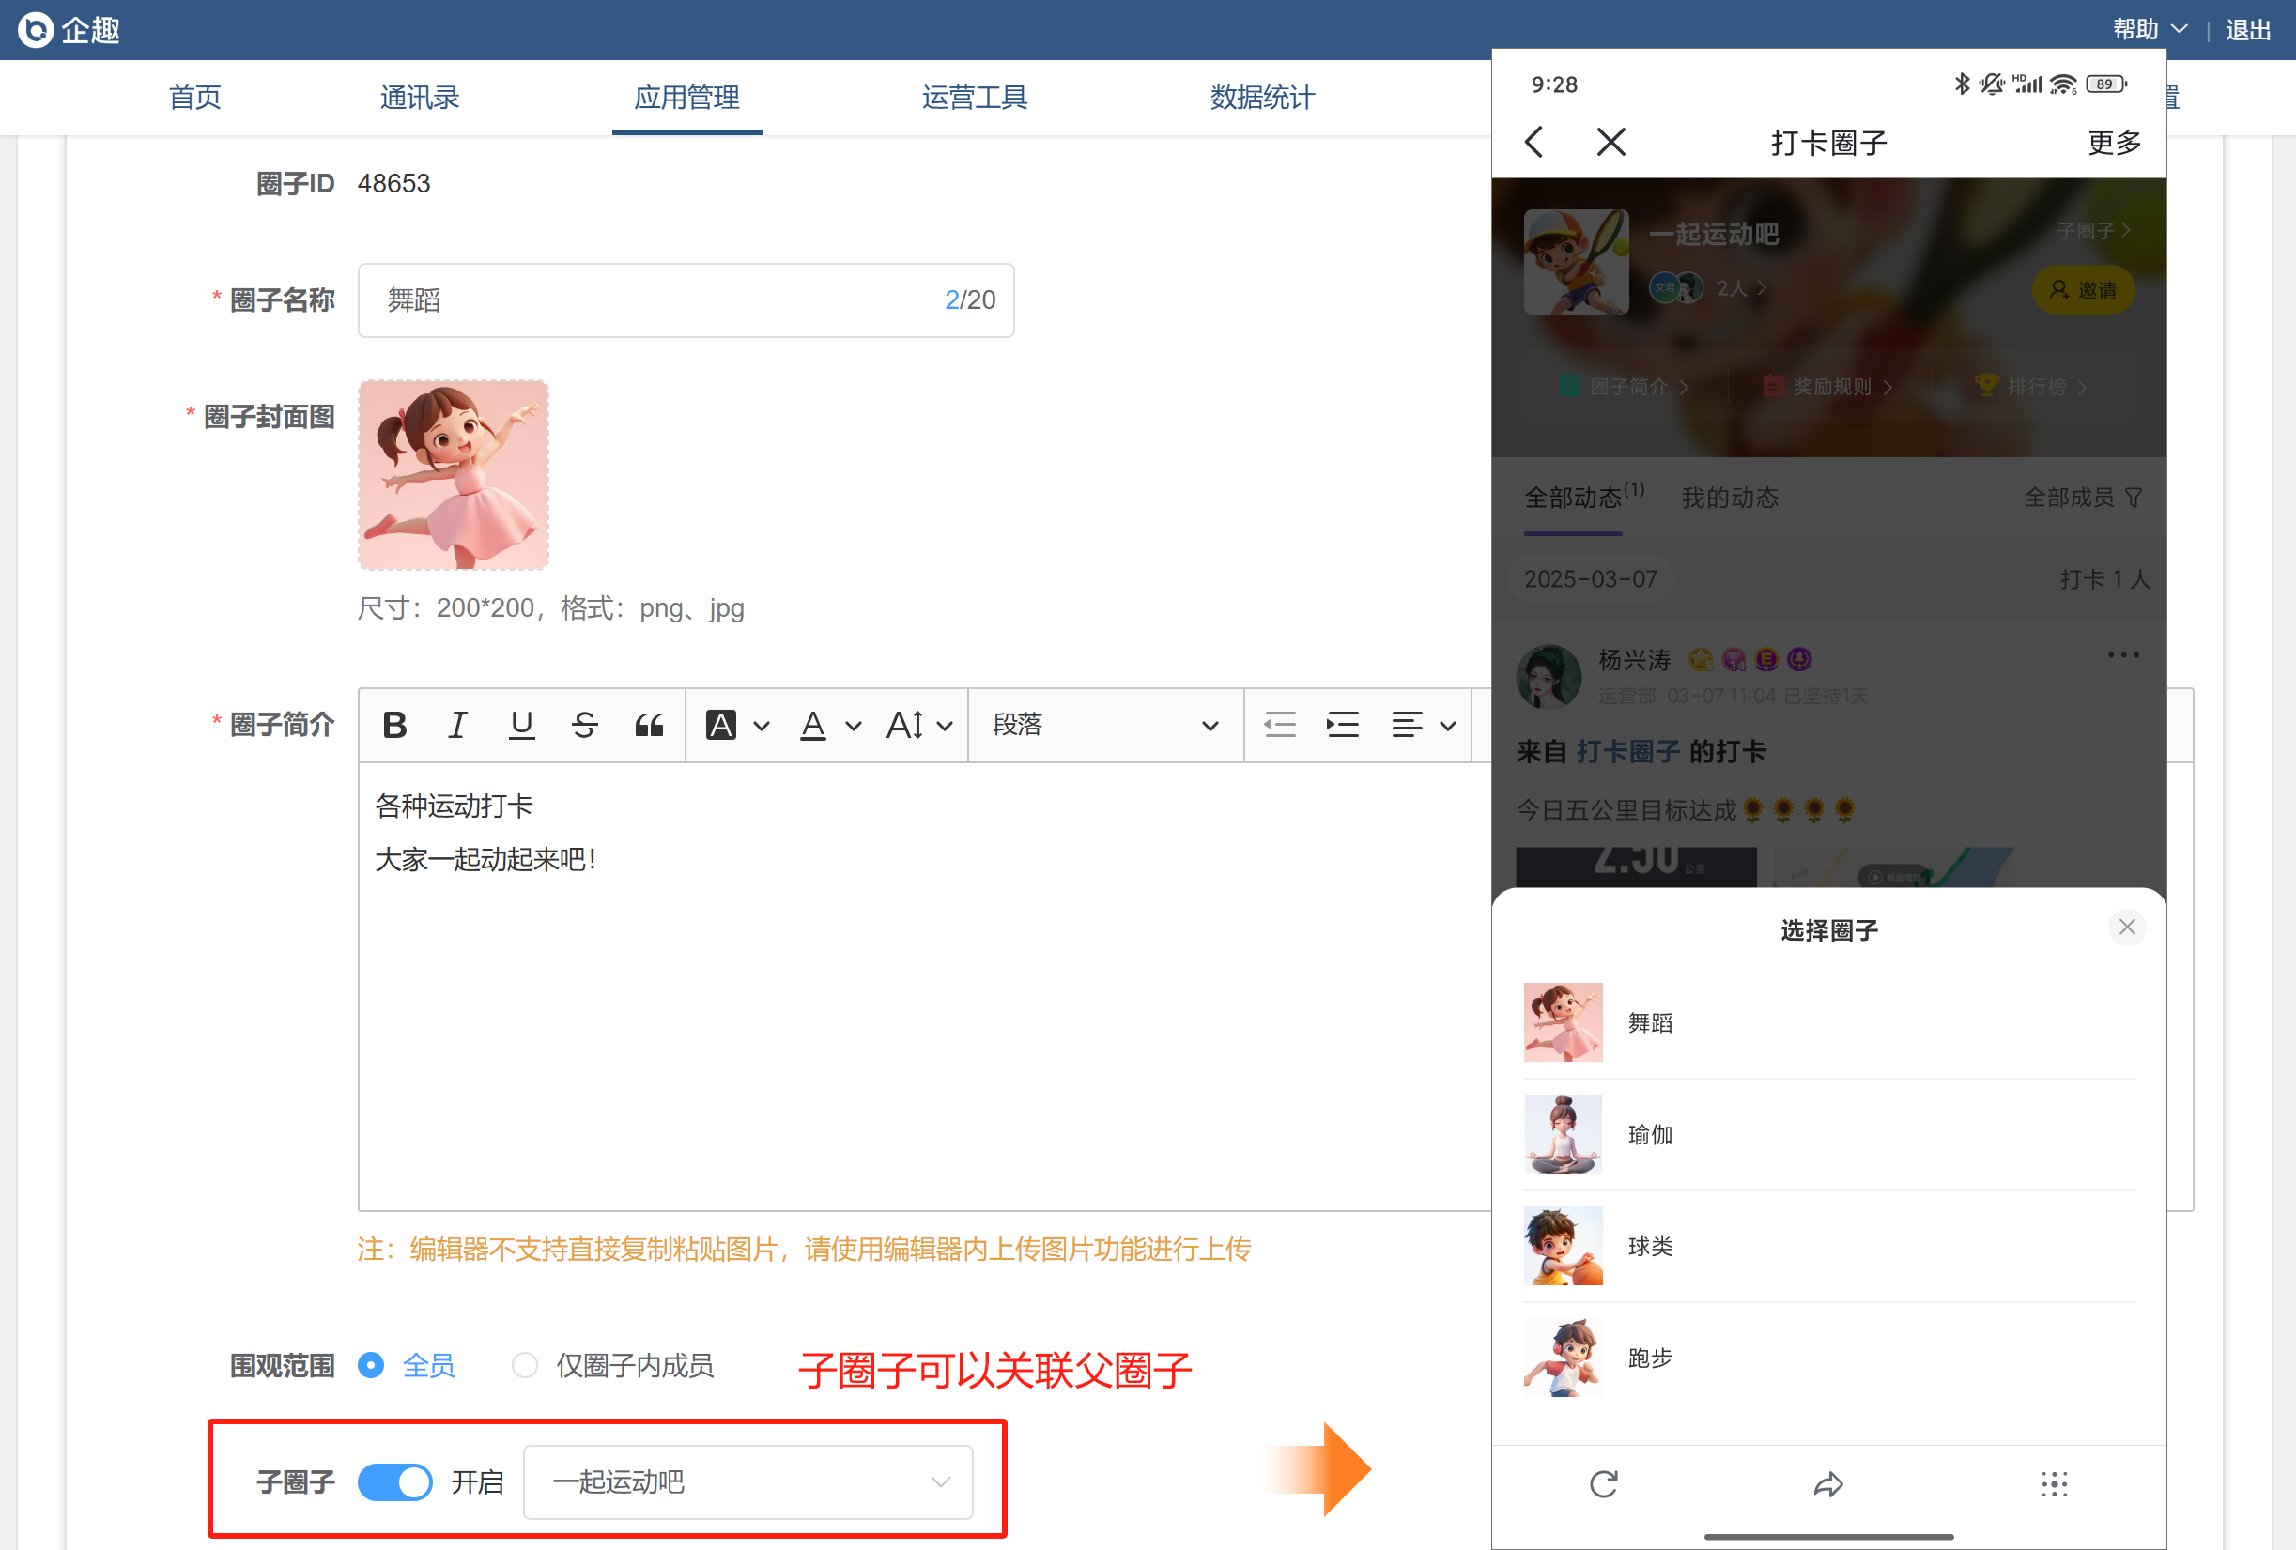Click the underline formatting icon
This screenshot has height=1550, width=2296.
[x=520, y=725]
